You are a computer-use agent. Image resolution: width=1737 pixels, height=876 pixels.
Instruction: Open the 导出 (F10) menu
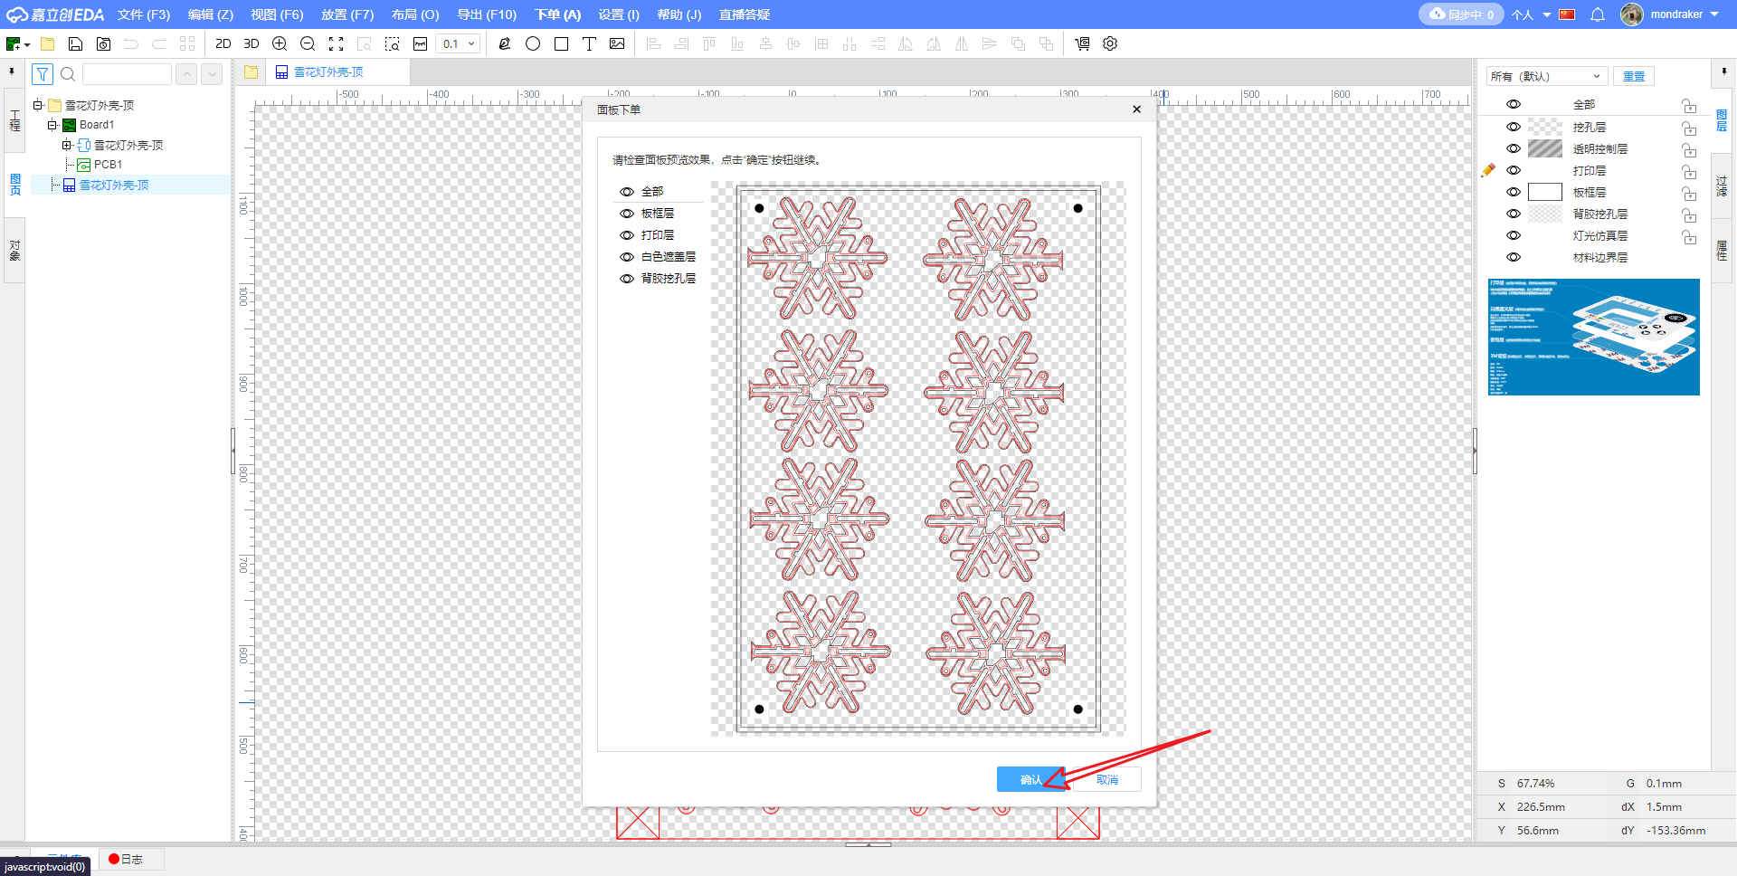(x=487, y=14)
